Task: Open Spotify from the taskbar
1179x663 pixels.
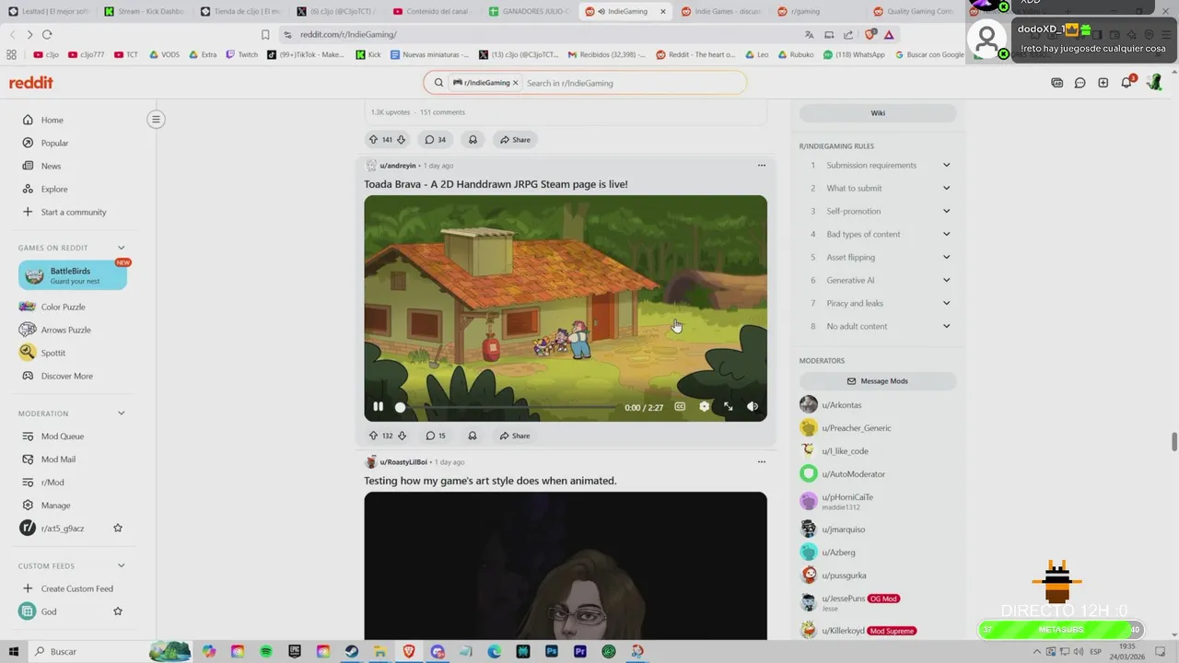Action: point(266,651)
